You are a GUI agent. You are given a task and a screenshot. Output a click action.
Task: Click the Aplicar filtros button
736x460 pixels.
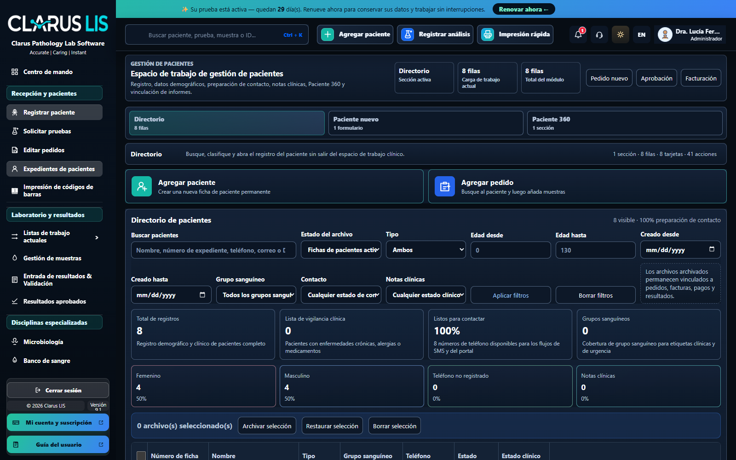click(511, 295)
